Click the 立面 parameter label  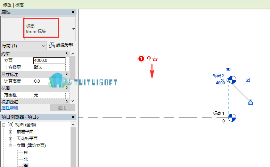pyautogui.click(x=8, y=61)
